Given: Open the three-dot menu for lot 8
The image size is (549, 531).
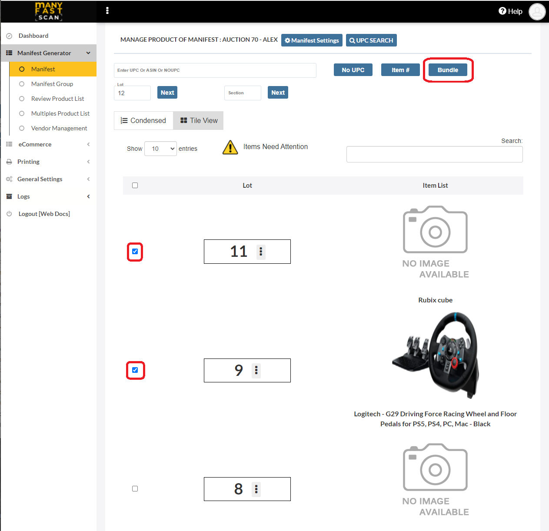Looking at the screenshot, I should [x=256, y=489].
